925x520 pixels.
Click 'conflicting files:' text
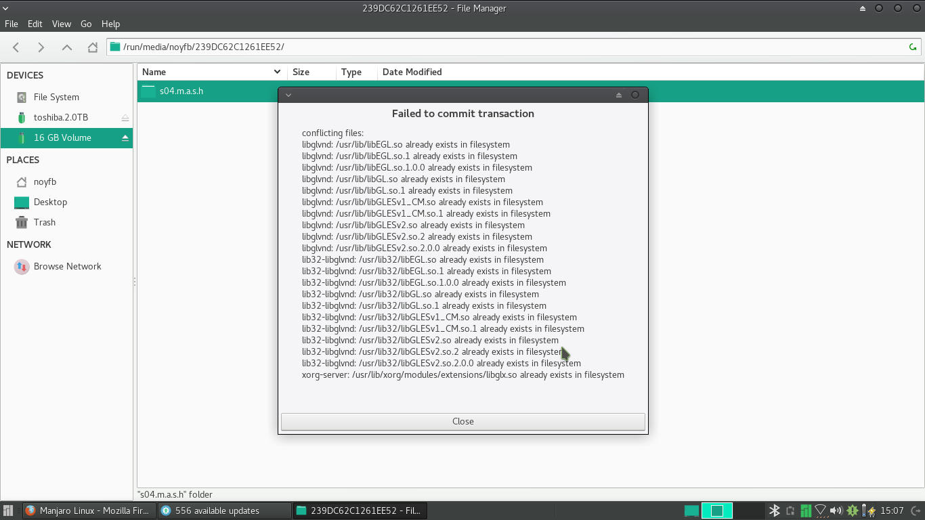coord(332,133)
